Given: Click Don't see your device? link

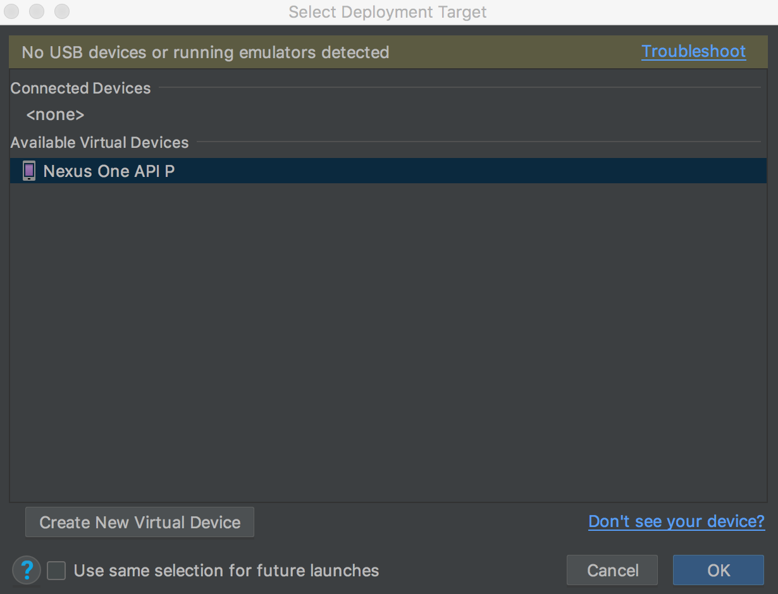Looking at the screenshot, I should pos(676,521).
